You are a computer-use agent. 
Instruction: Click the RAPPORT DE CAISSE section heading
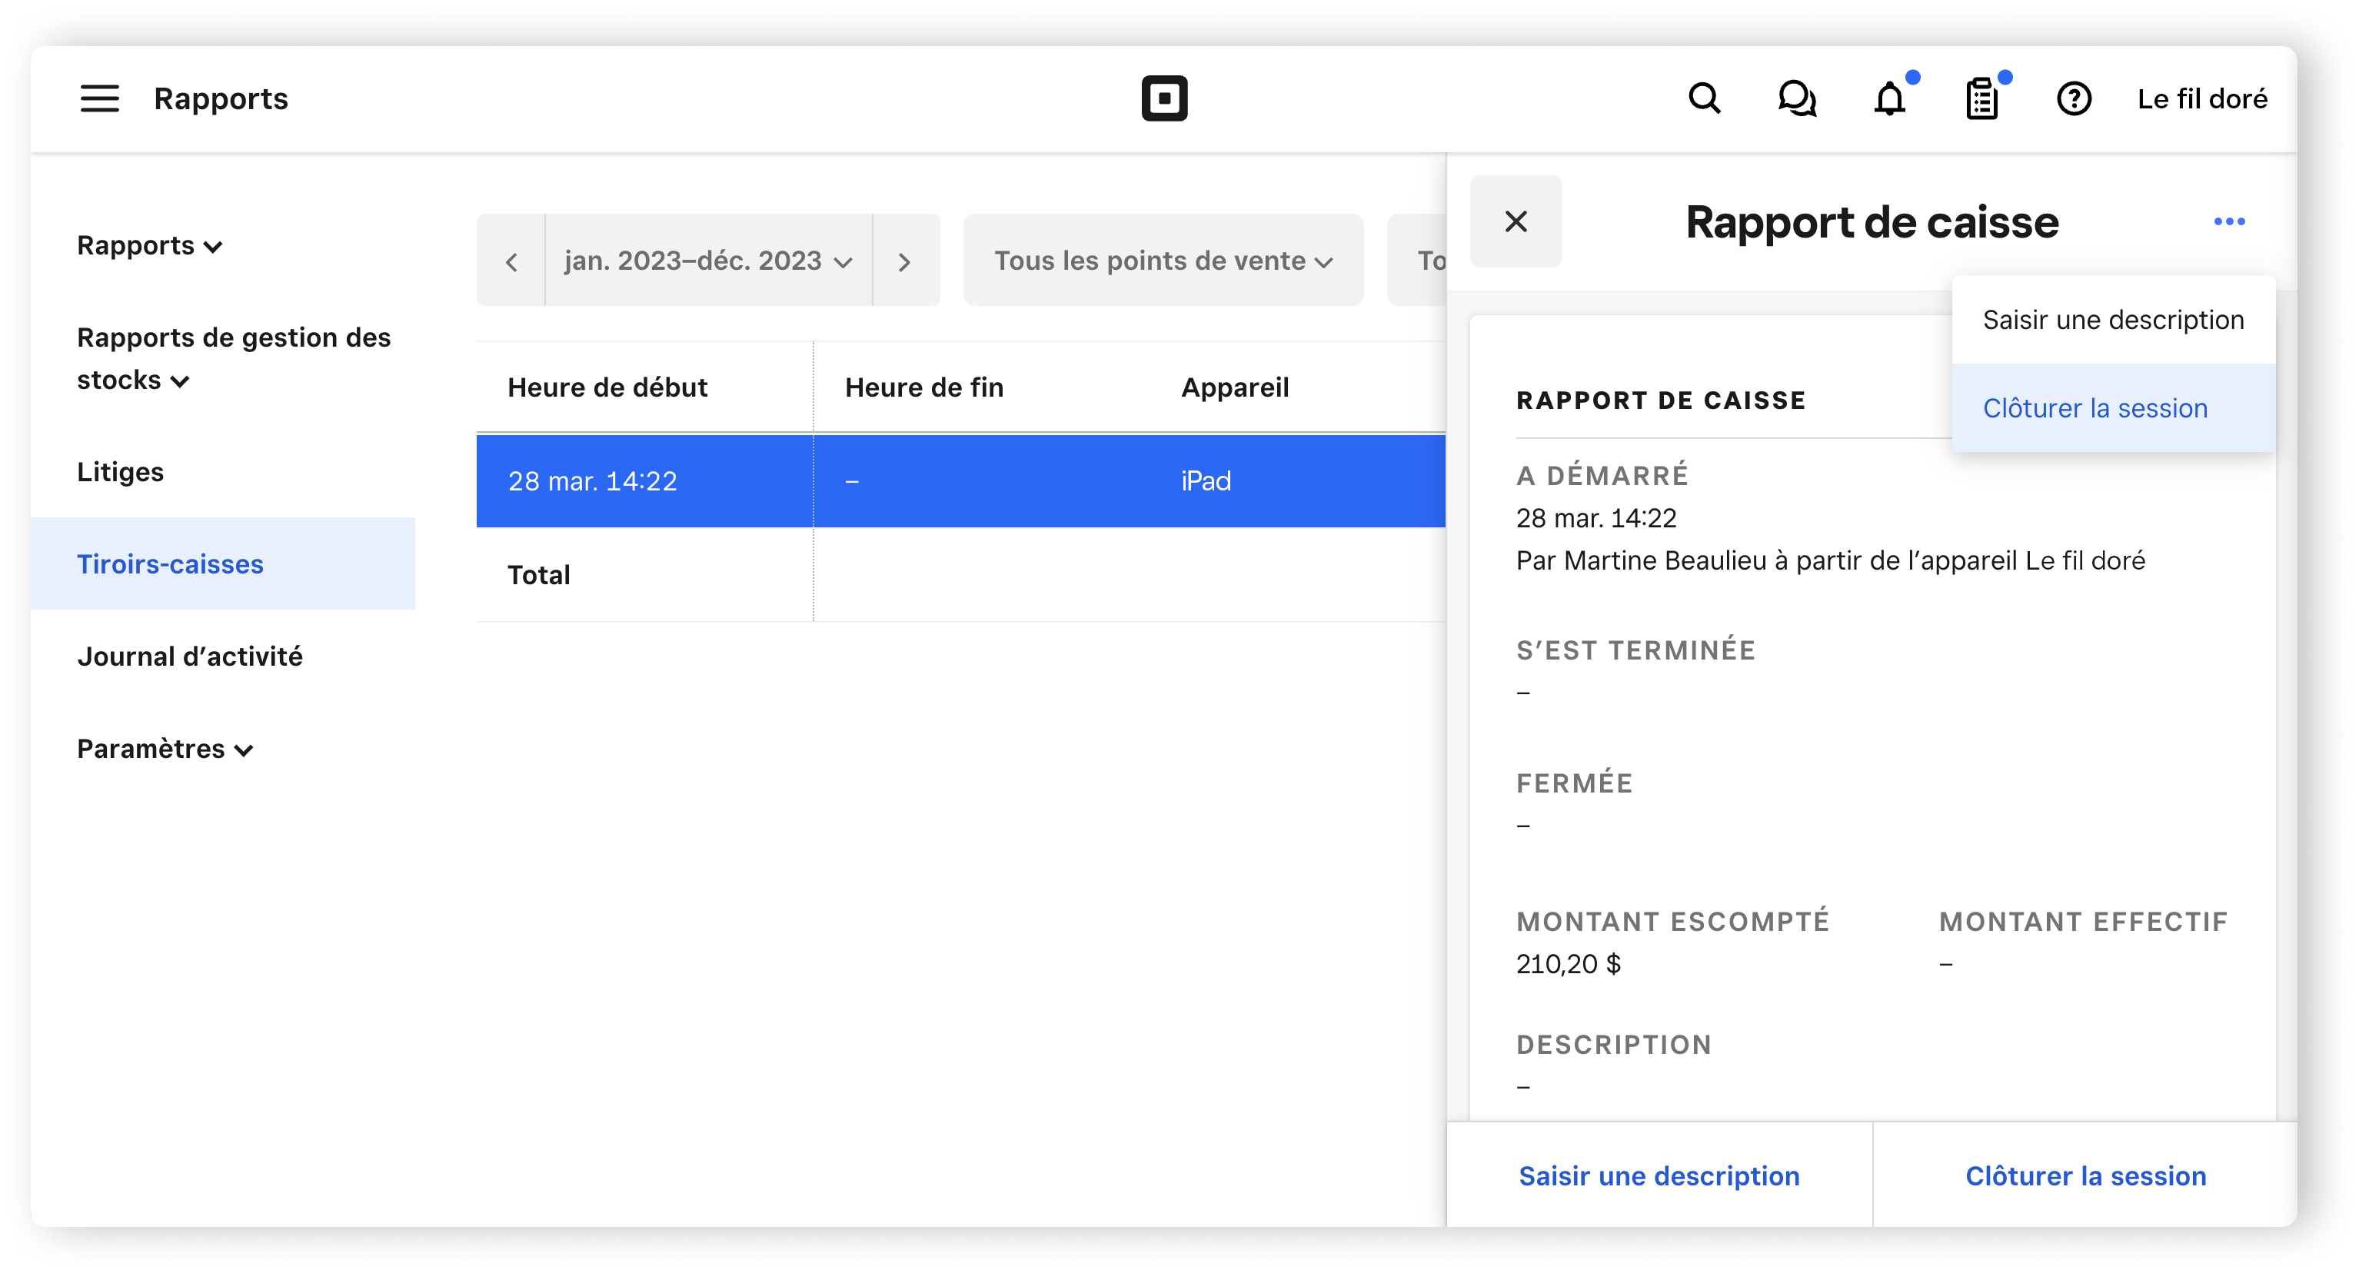point(1660,401)
